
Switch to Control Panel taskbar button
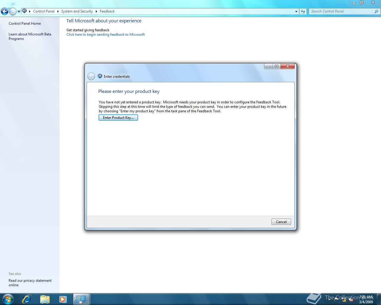[81, 299]
